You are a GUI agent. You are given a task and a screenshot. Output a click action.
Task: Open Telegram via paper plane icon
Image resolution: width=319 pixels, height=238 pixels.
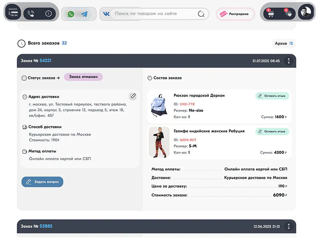85,14
